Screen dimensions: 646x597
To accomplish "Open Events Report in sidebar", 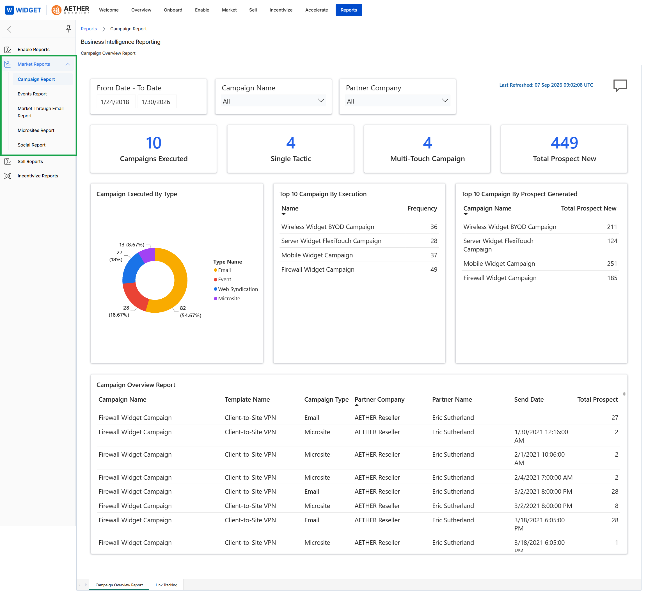I will point(32,94).
